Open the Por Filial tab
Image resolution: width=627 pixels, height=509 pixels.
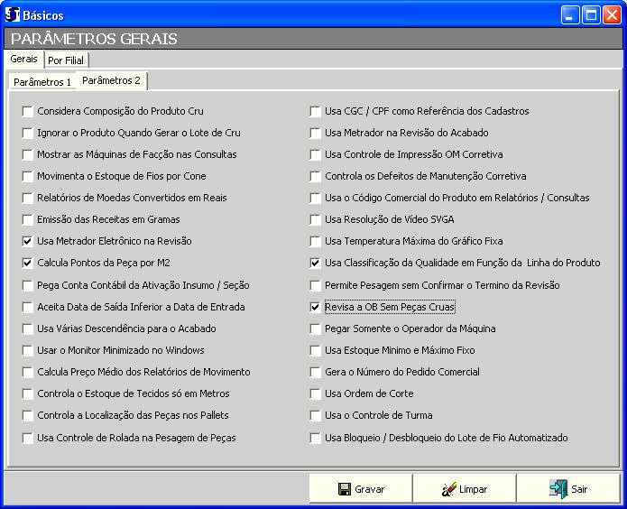click(66, 60)
